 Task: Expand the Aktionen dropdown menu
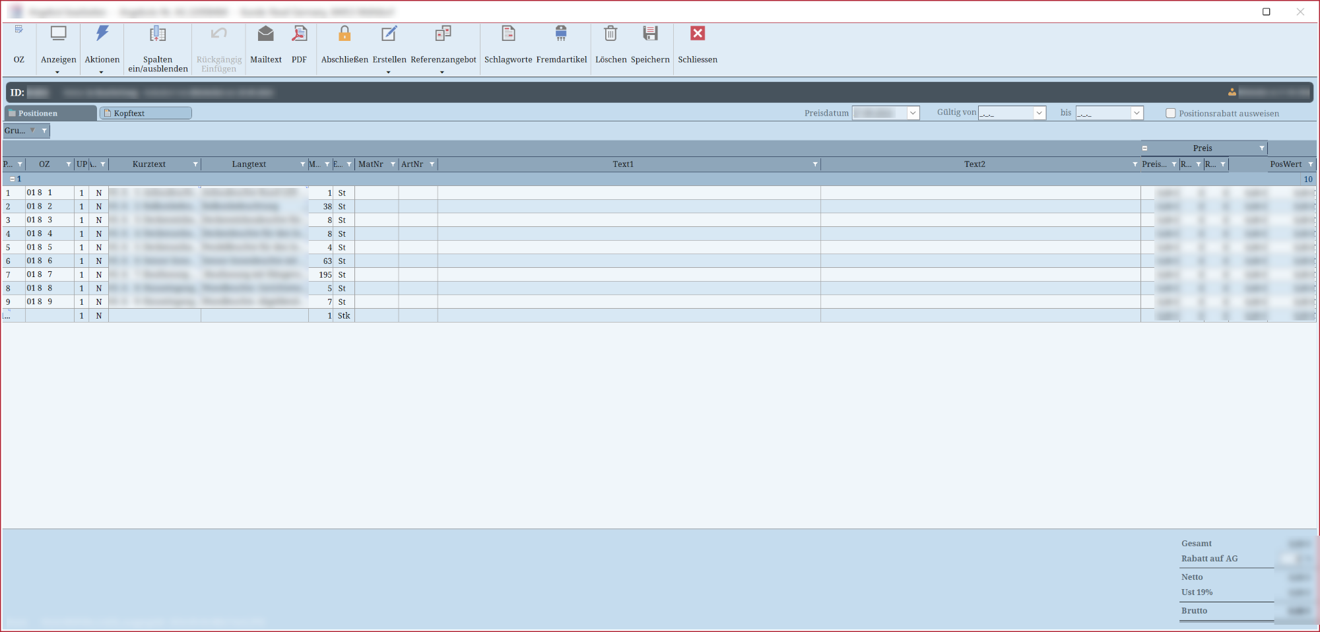pyautogui.click(x=102, y=72)
